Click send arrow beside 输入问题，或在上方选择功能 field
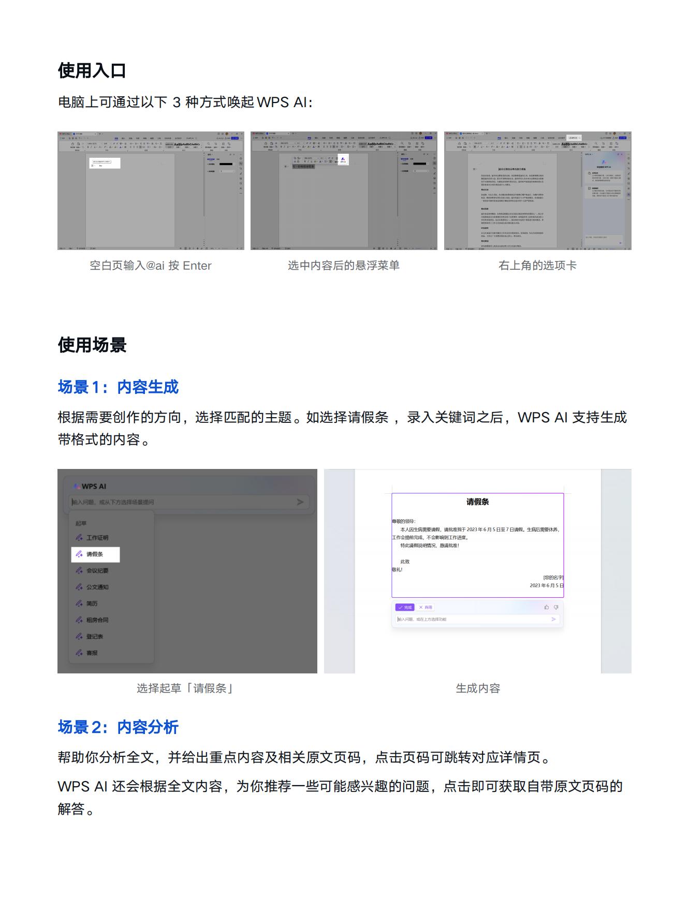The image size is (689, 911). pyautogui.click(x=553, y=619)
